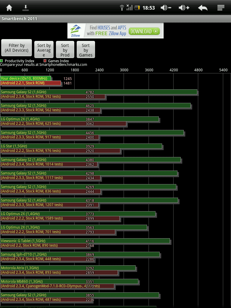Select the Viewsonic G Tablet (1,5GHz) bar

(85, 241)
